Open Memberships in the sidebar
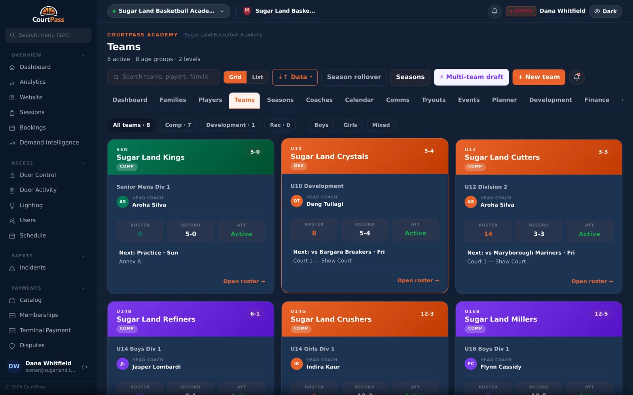 [39, 315]
